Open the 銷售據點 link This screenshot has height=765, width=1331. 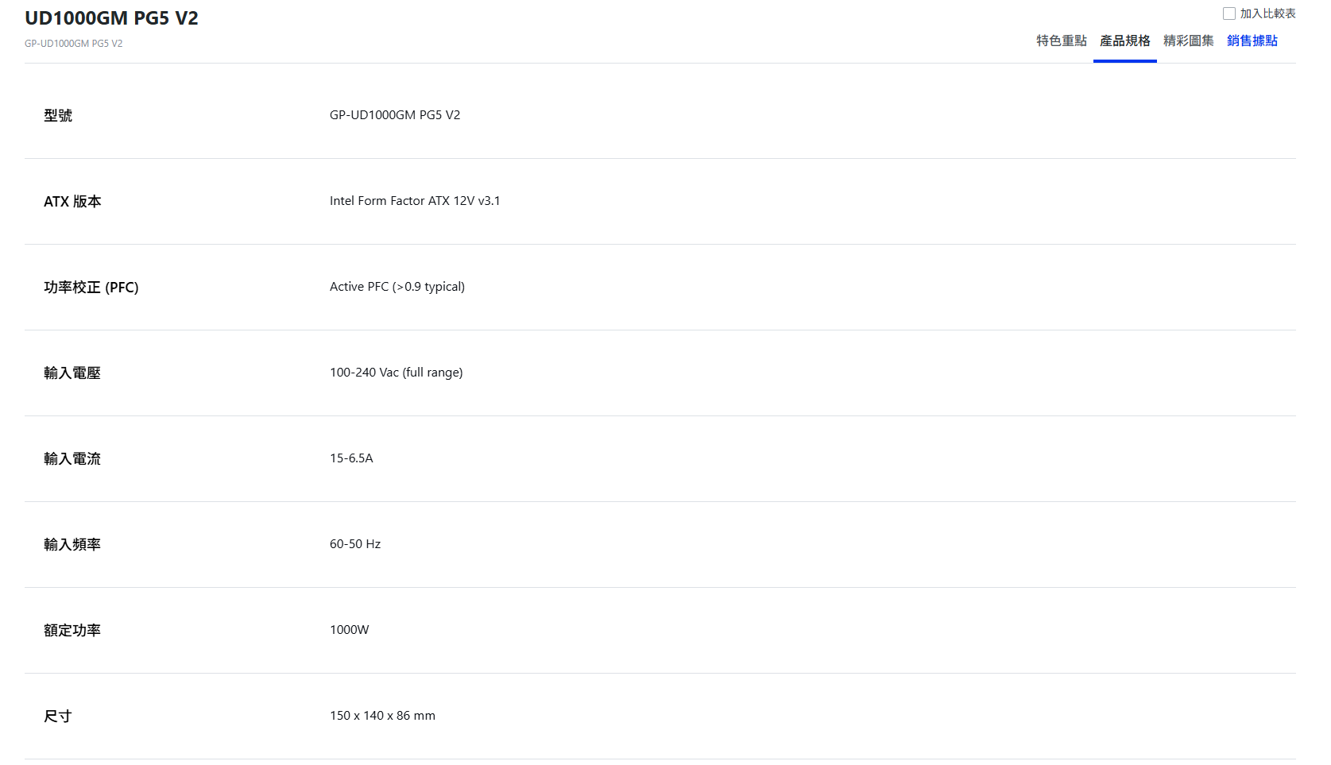1252,41
